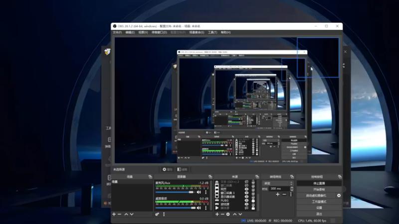Open the 工具(T) menu
Screen dimensions: 399x224
tap(212, 32)
